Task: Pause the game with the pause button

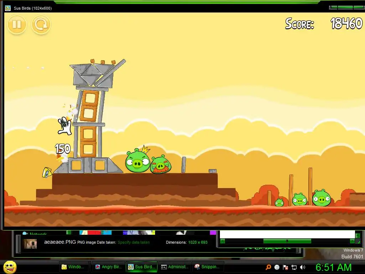Action: click(17, 24)
